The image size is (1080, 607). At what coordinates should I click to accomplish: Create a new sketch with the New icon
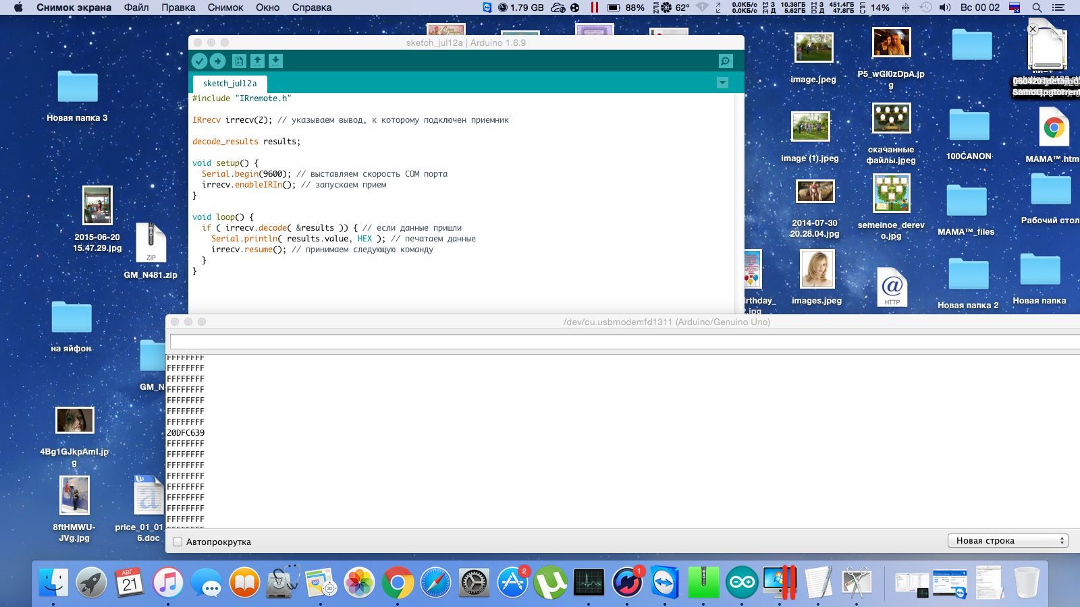[239, 61]
